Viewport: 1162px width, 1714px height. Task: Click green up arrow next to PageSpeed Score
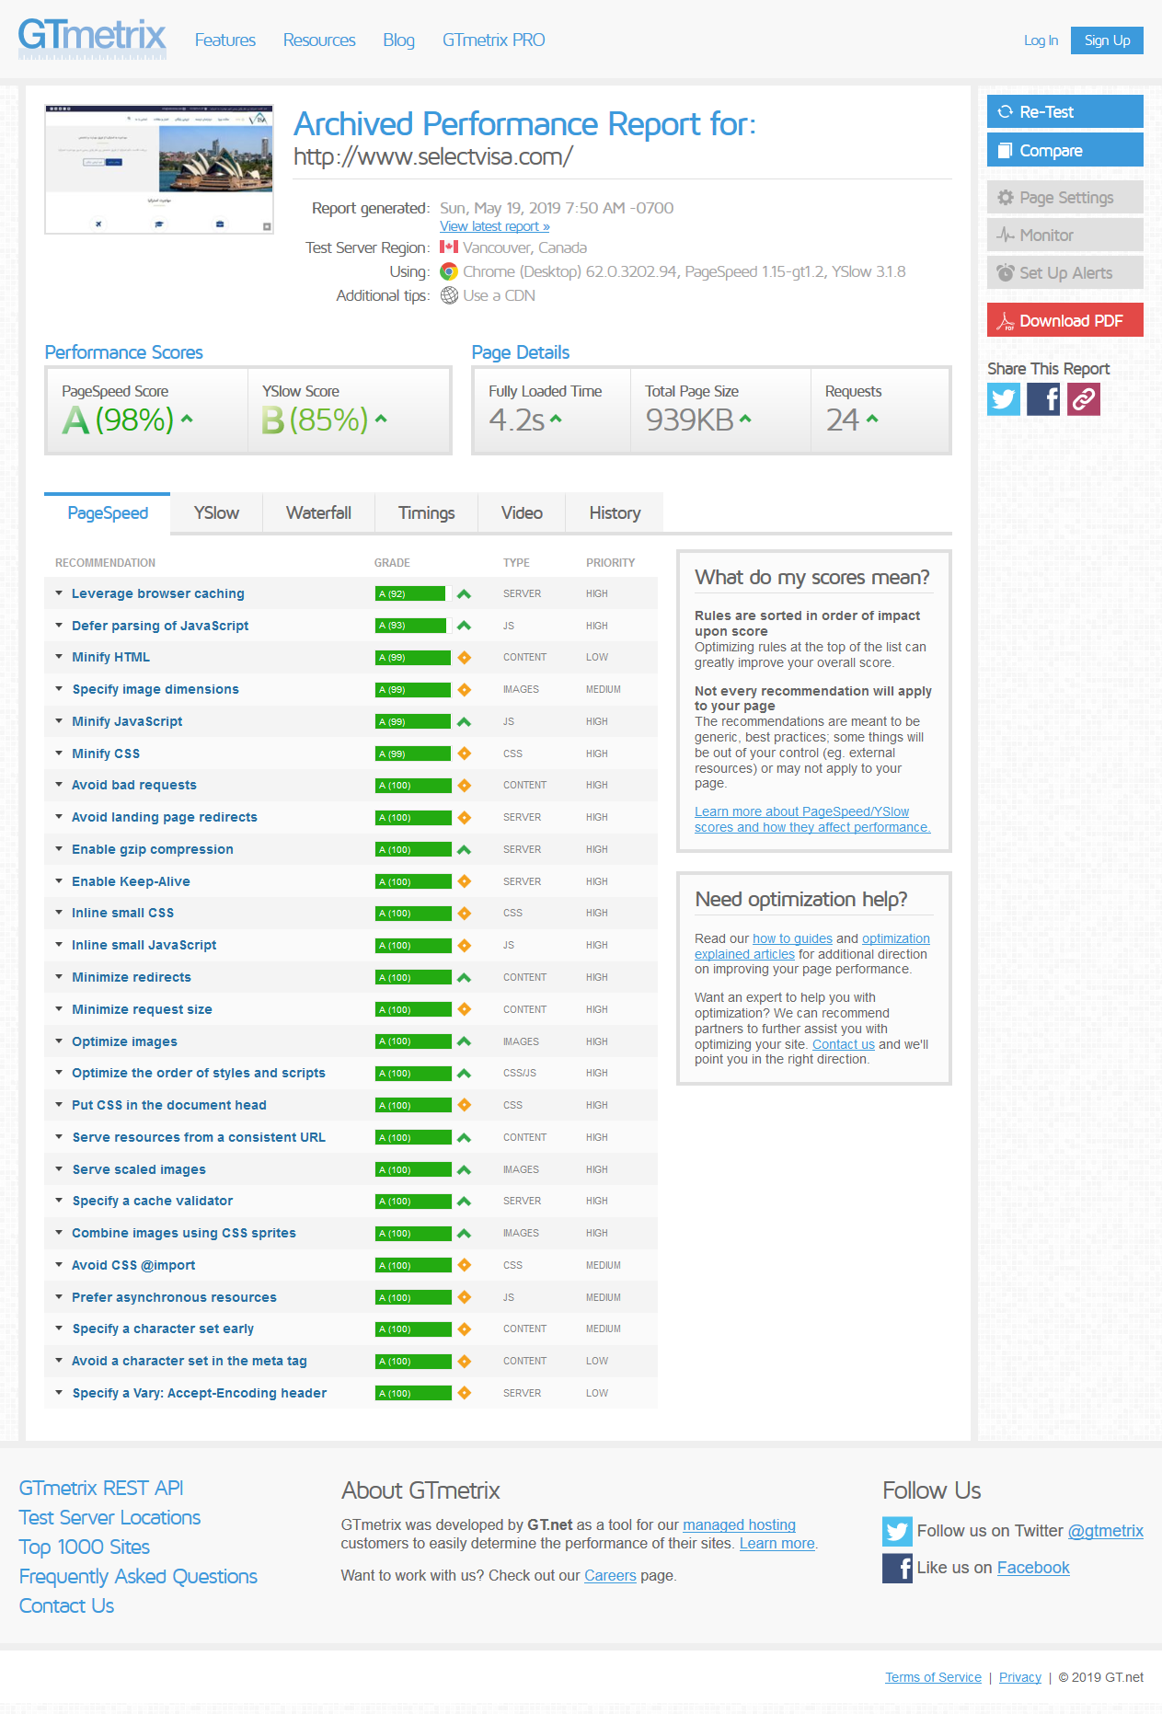click(187, 419)
